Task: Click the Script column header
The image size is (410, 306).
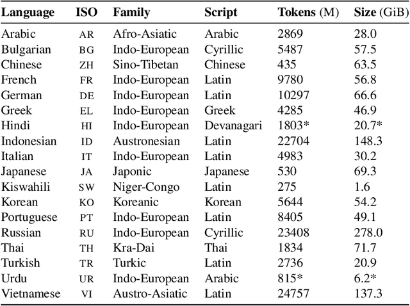Action: [221, 12]
